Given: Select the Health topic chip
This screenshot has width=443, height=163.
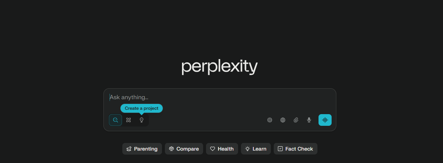Looking at the screenshot, I should [222, 149].
